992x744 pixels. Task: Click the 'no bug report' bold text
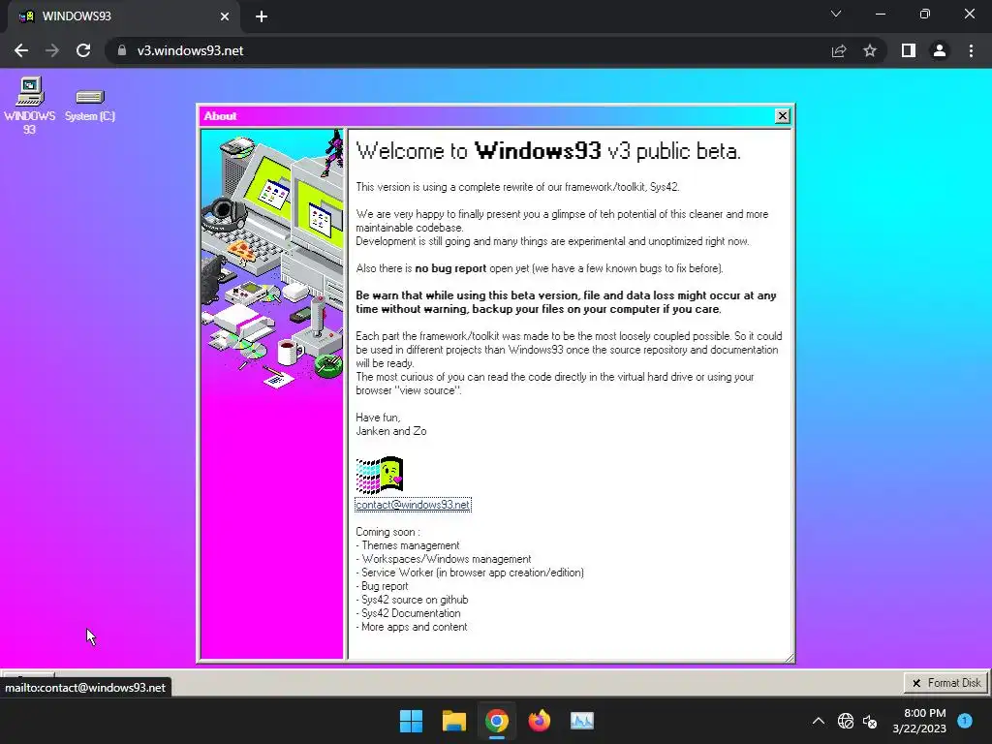[x=450, y=268]
